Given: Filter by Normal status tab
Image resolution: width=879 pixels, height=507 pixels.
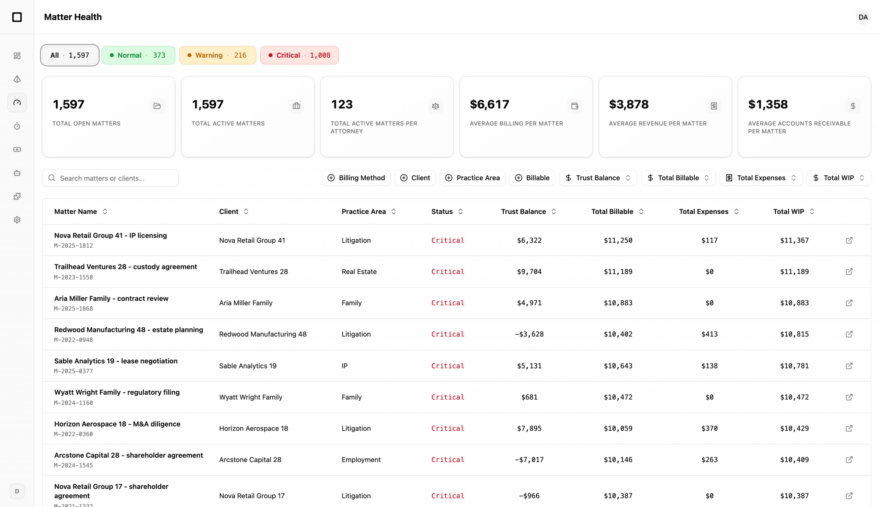Looking at the screenshot, I should [x=138, y=55].
